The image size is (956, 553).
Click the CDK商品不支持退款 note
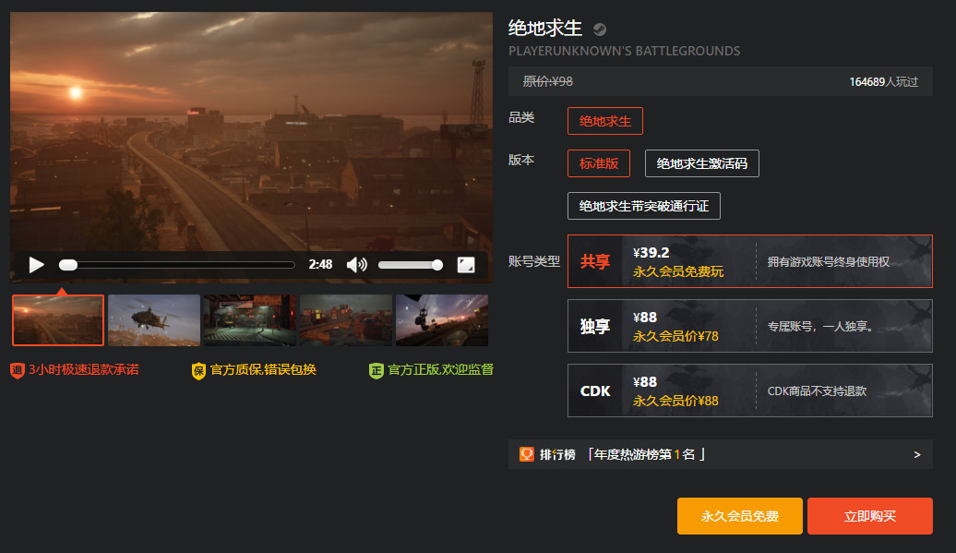817,391
